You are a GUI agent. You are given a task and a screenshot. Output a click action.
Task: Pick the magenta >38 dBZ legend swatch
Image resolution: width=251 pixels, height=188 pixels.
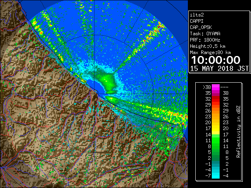[x=216, y=87]
